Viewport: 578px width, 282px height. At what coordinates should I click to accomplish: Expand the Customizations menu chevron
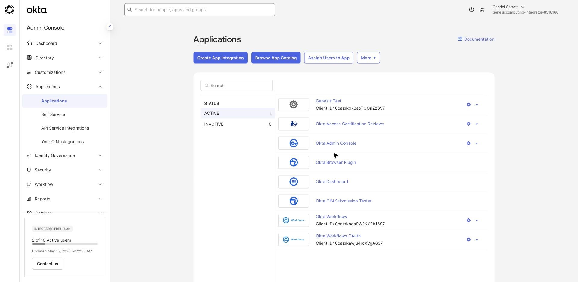tap(100, 72)
